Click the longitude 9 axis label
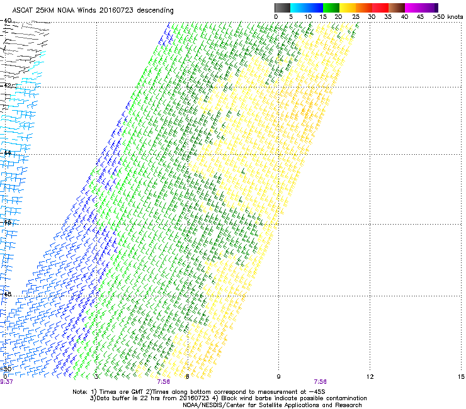Image resolution: width=466 pixels, height=409 pixels. (278, 377)
